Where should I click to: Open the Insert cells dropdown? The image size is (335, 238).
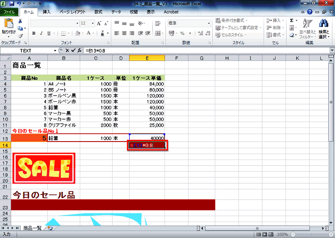[x=276, y=21]
